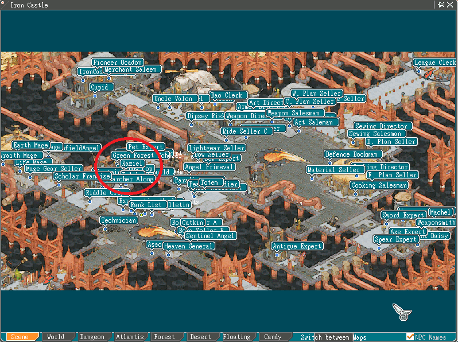Click Switch between Maps
458x342 pixels.
[x=333, y=337]
